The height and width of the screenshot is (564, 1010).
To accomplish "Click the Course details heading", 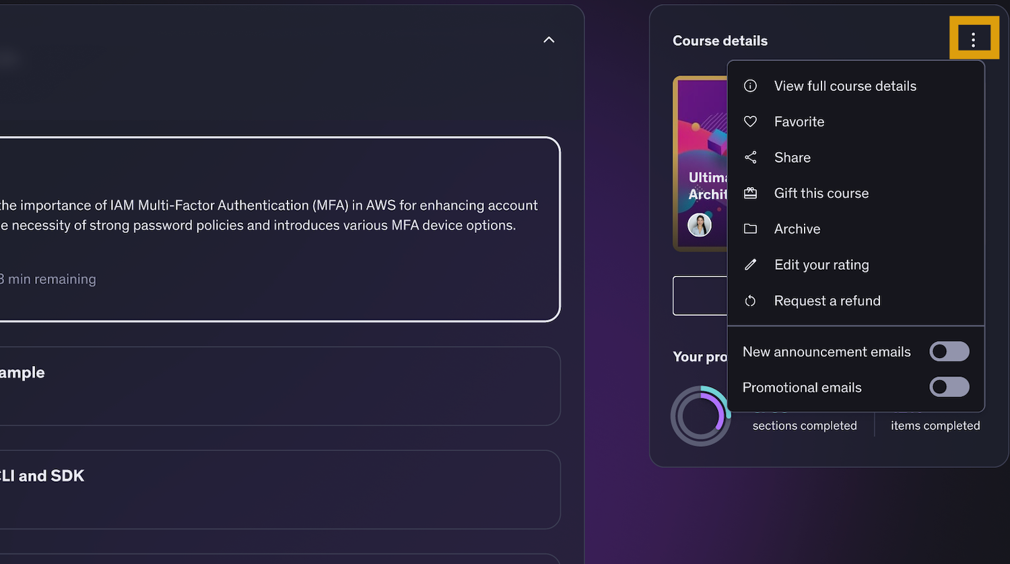I will click(720, 40).
